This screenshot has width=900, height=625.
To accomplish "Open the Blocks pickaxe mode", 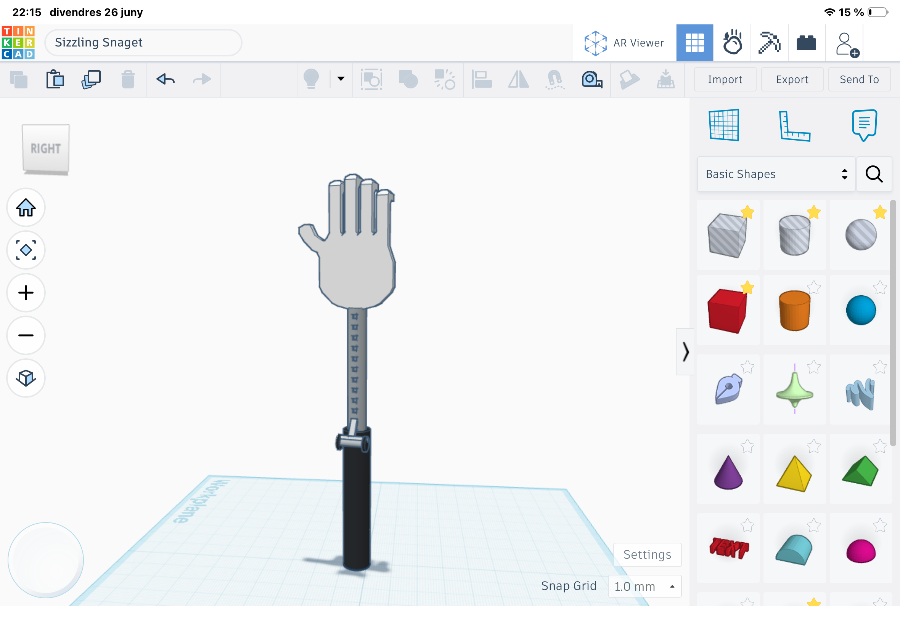I will 769,43.
